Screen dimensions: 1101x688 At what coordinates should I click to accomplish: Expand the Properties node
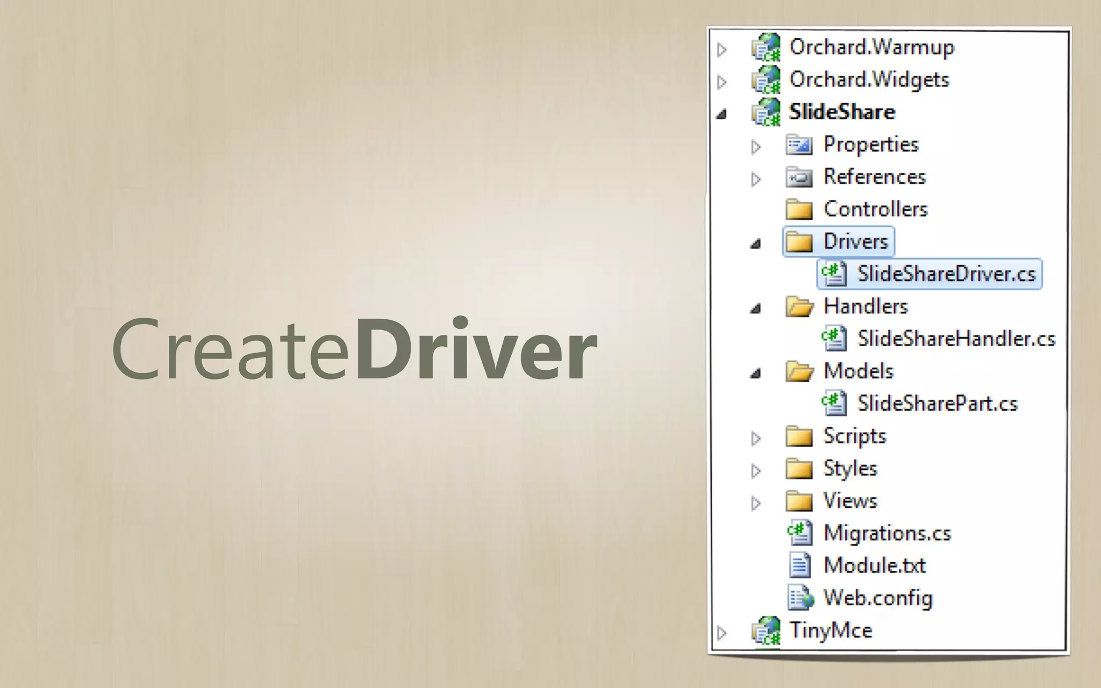click(756, 147)
